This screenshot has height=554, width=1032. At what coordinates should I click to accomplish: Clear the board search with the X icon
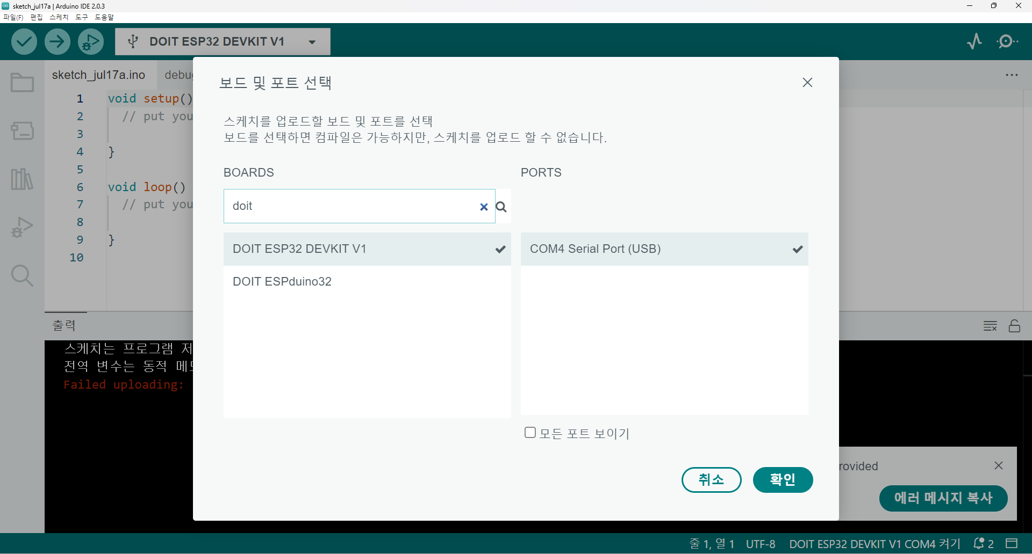pos(484,207)
